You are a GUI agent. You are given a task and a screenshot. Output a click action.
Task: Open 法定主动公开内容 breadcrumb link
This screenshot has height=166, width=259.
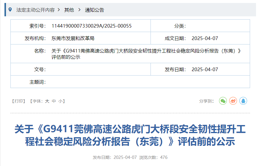click(35, 10)
